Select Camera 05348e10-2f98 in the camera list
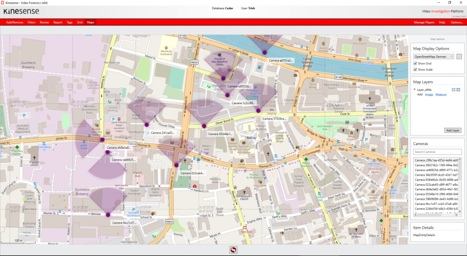The width and height of the screenshot is (467, 256). [x=436, y=194]
